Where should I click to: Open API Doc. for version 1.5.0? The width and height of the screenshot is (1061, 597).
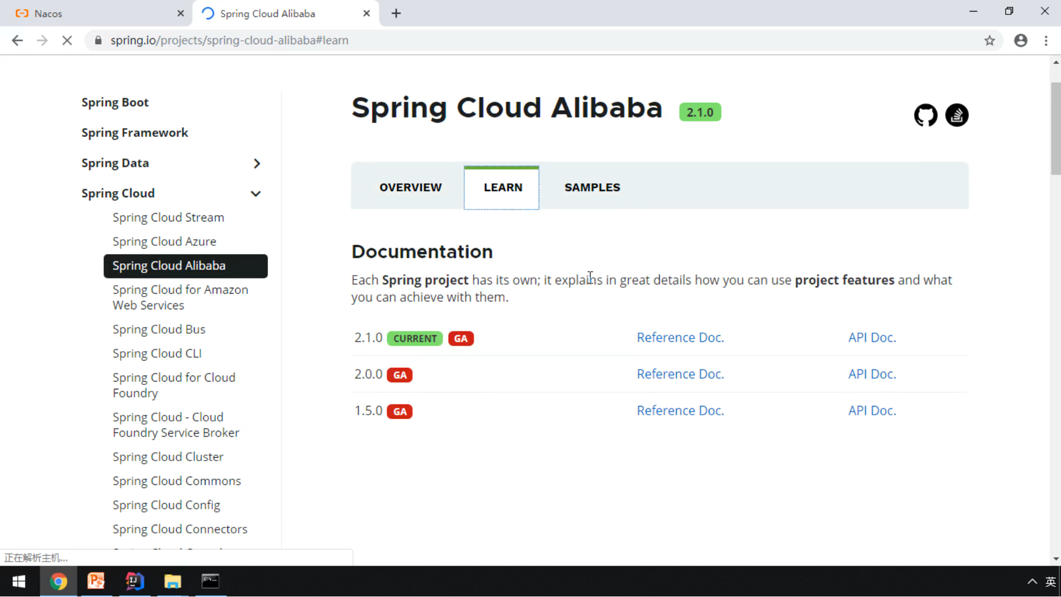pos(871,410)
